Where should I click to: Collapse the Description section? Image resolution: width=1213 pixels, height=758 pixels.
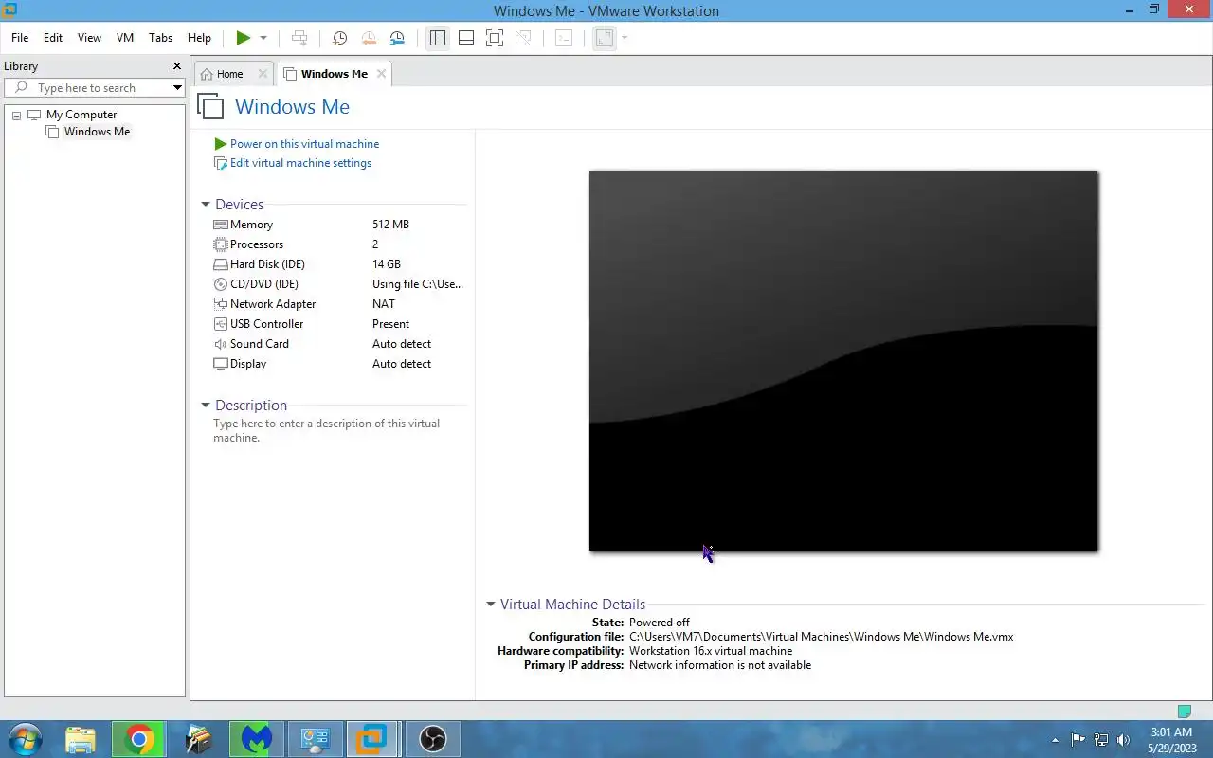[x=206, y=406]
